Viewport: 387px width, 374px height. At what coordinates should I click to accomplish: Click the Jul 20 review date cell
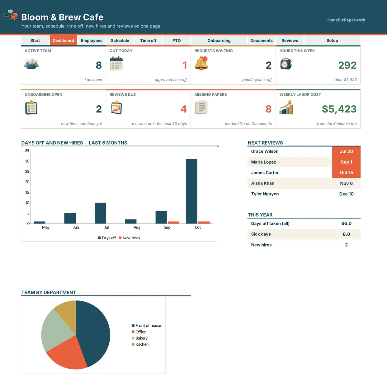(x=346, y=151)
